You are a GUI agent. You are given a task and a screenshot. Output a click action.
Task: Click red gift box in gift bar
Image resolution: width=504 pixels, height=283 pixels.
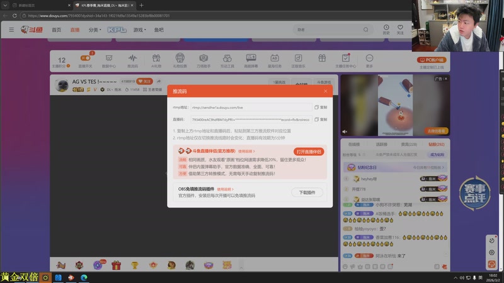tap(116, 265)
